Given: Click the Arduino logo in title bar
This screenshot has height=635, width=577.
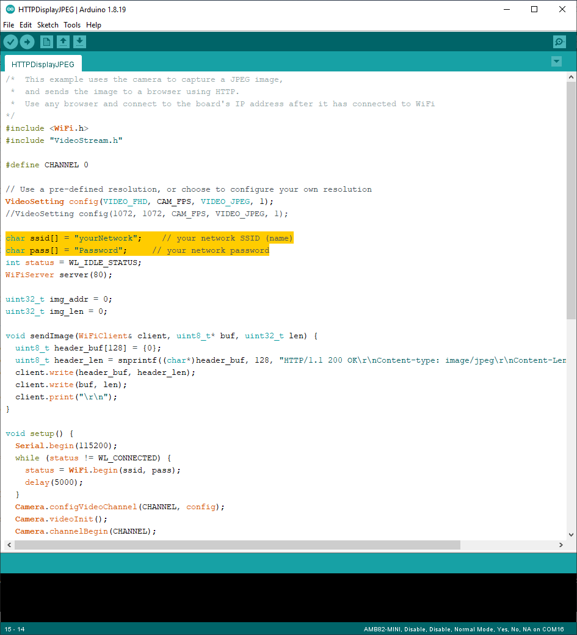Looking at the screenshot, I should click(10, 9).
